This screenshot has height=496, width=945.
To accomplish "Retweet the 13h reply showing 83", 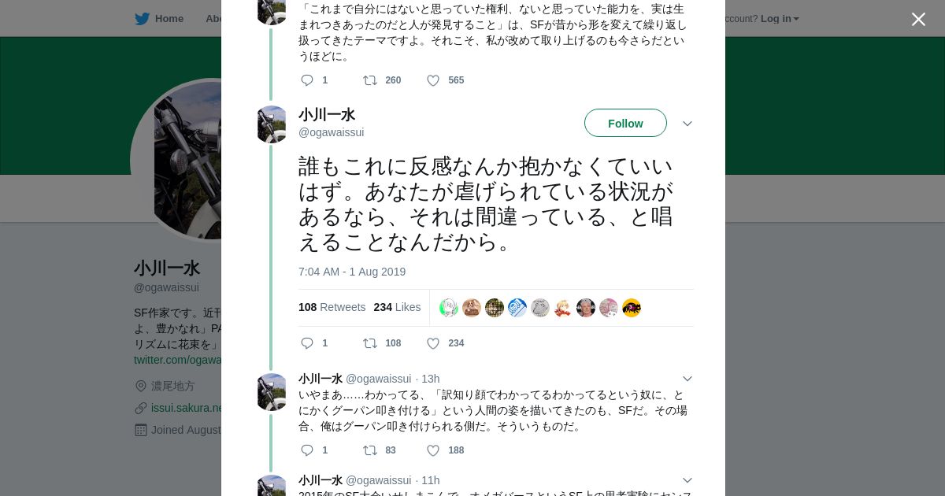I will click(369, 450).
